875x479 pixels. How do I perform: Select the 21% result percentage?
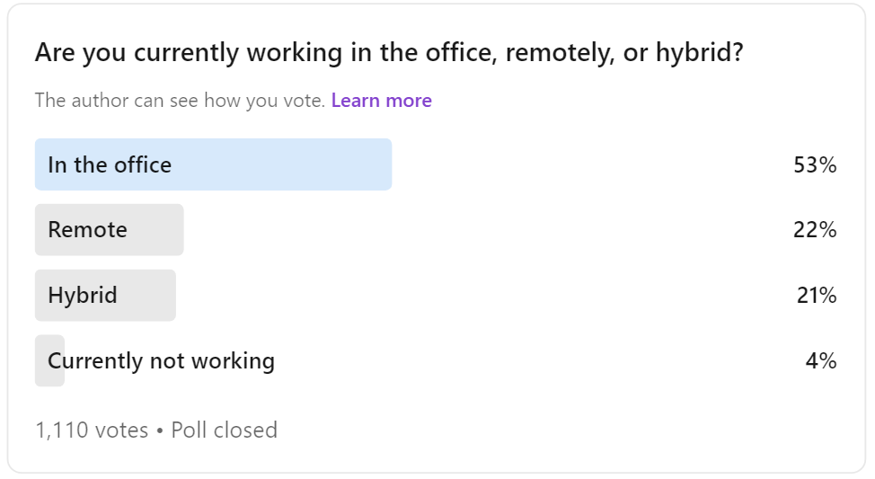tap(816, 296)
